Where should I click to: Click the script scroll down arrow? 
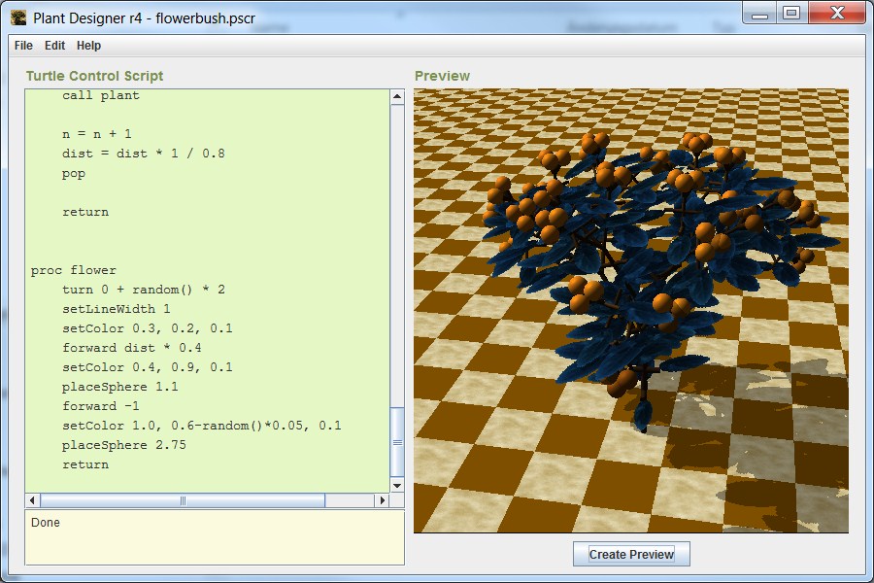click(397, 486)
